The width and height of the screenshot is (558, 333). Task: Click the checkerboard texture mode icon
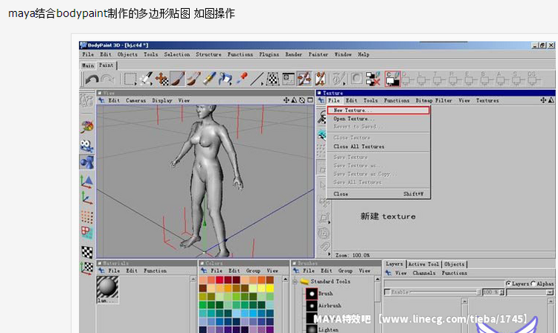point(87,252)
